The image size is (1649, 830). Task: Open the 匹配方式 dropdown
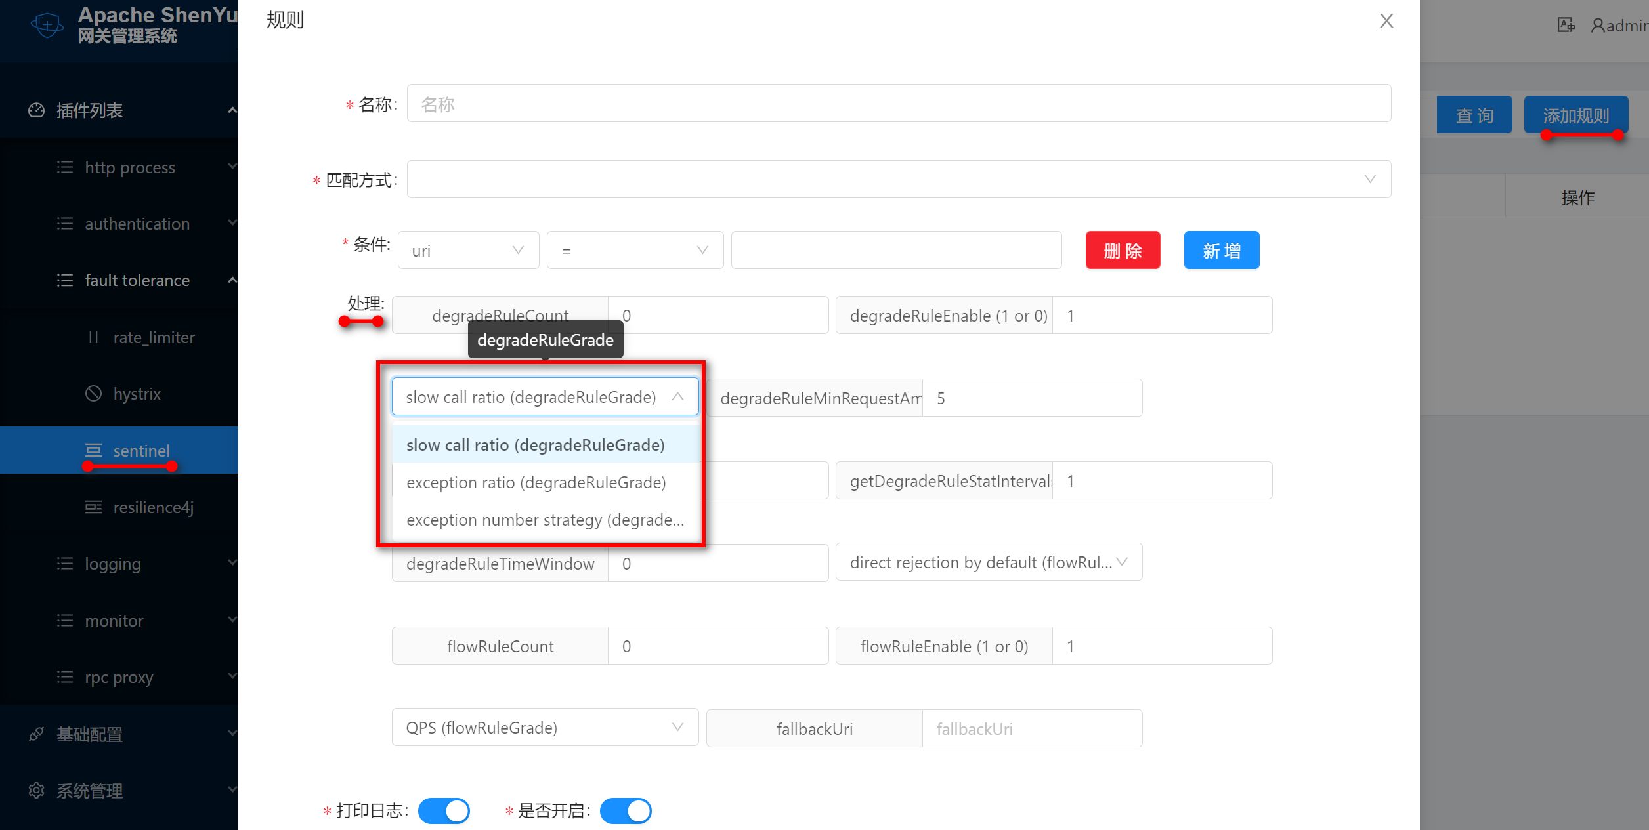(x=898, y=179)
